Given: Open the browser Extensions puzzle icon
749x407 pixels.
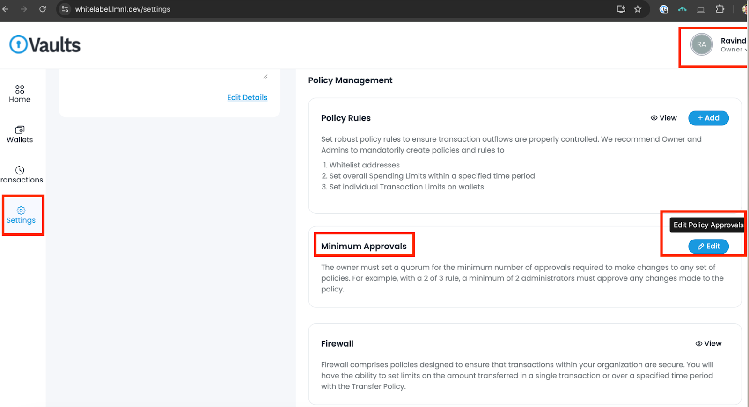Looking at the screenshot, I should coord(720,9).
